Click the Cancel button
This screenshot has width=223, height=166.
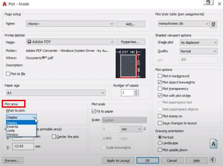pyautogui.click(x=172, y=160)
